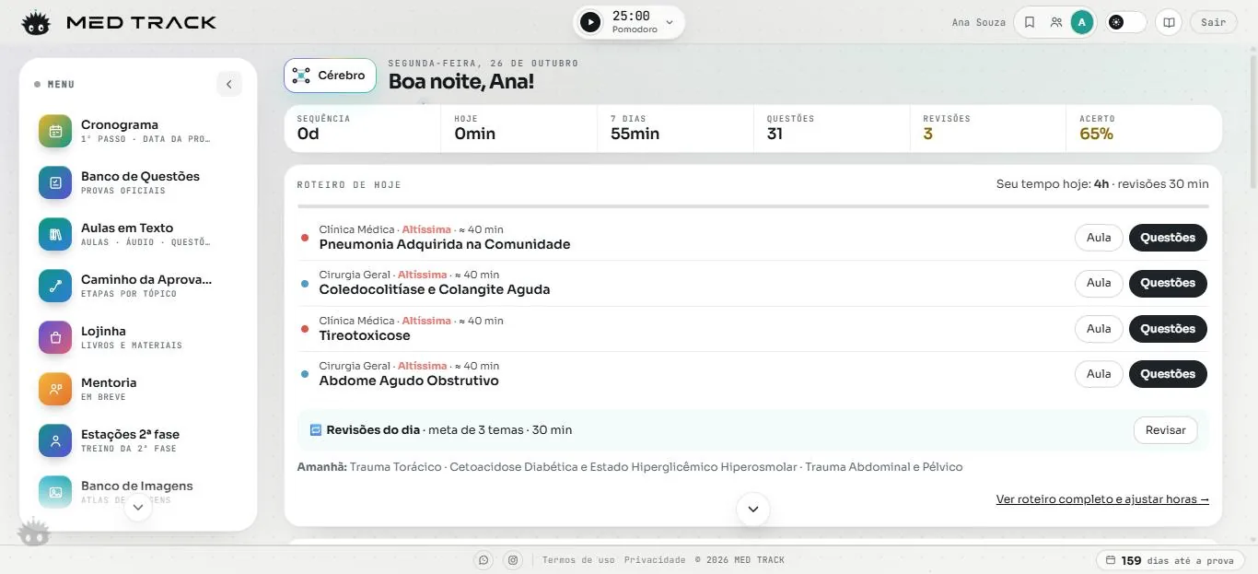Screen dimensions: 1258x574
Task: Click the Acerto 65% stat
Action: [x=1145, y=128]
